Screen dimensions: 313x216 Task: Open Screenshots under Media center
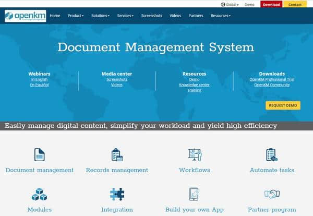click(117, 79)
